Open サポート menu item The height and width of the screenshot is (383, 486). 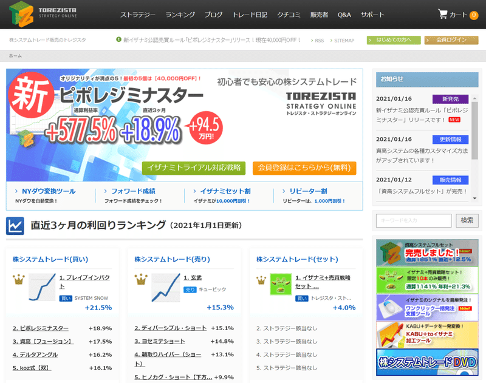point(372,15)
